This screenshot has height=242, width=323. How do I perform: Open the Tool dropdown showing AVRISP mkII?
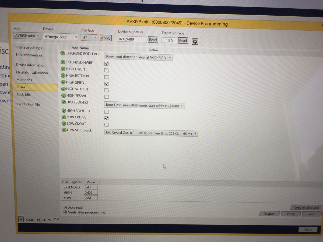click(x=27, y=36)
